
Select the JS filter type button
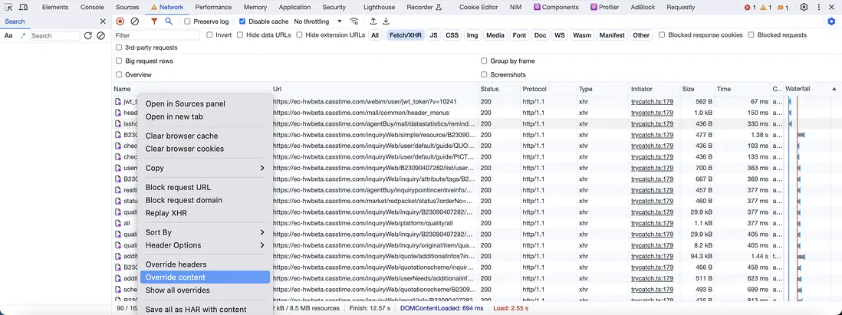(x=433, y=35)
